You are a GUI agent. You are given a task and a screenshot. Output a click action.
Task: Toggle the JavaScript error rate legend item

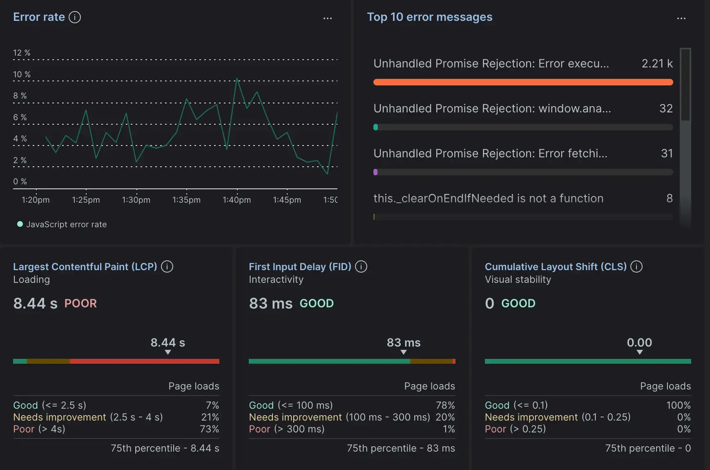tap(62, 224)
